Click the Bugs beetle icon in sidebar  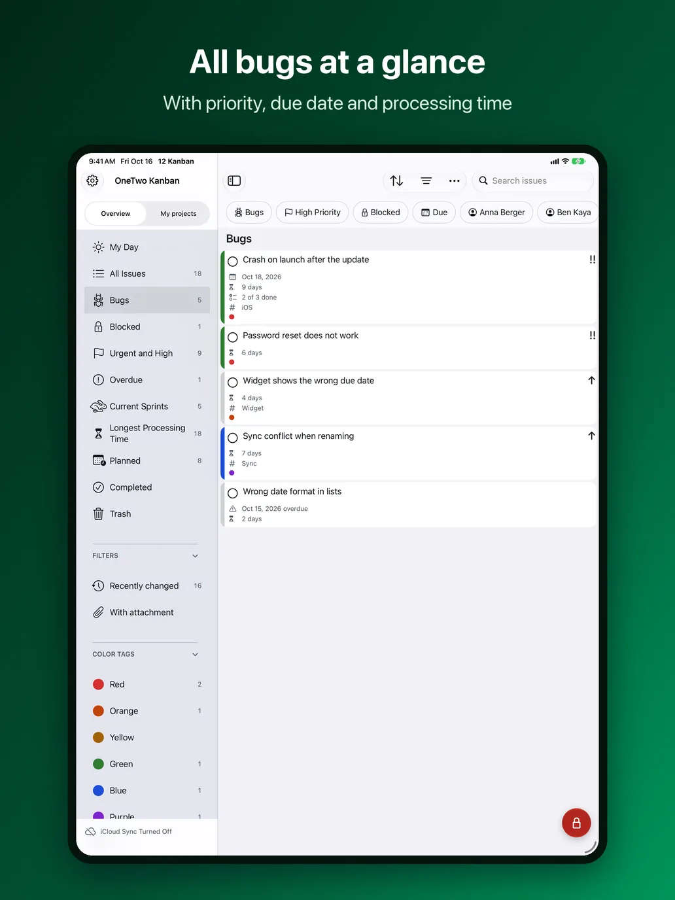[98, 300]
